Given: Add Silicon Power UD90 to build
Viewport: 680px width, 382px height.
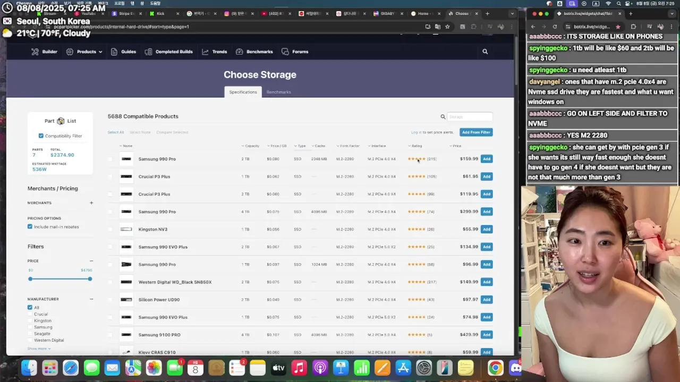Looking at the screenshot, I should 487,299.
